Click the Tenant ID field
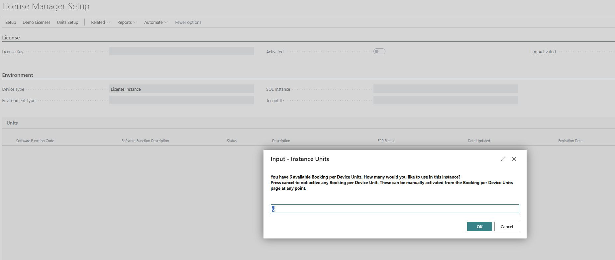The height and width of the screenshot is (260, 615). (446, 100)
